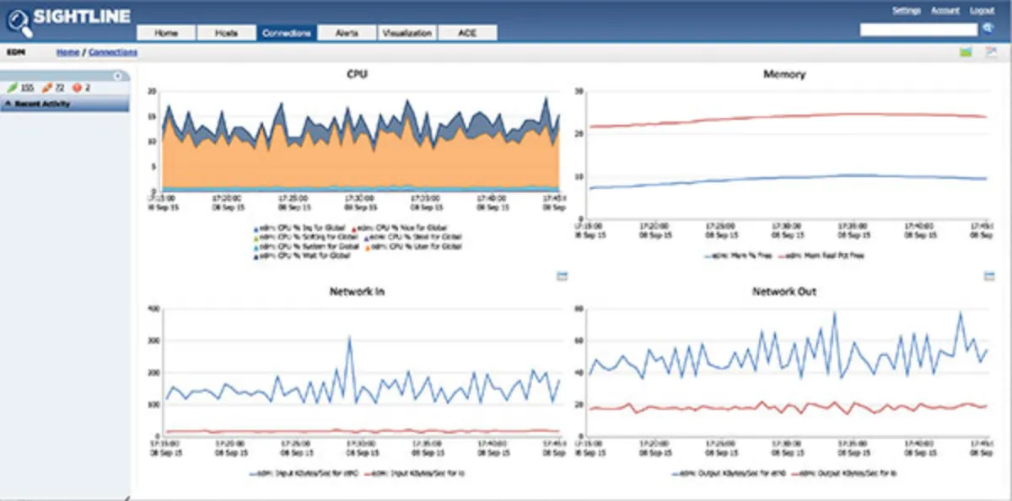Click the search button beside the search field
Viewport: 1012px width, 501px height.
(988, 30)
